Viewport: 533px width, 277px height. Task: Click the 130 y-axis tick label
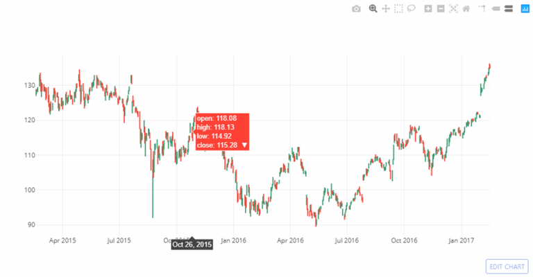30,85
